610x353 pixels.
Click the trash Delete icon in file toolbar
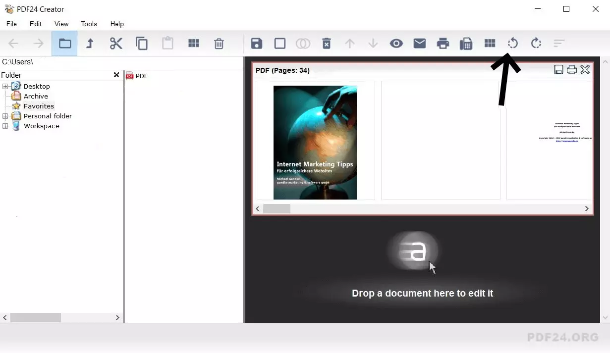(219, 44)
